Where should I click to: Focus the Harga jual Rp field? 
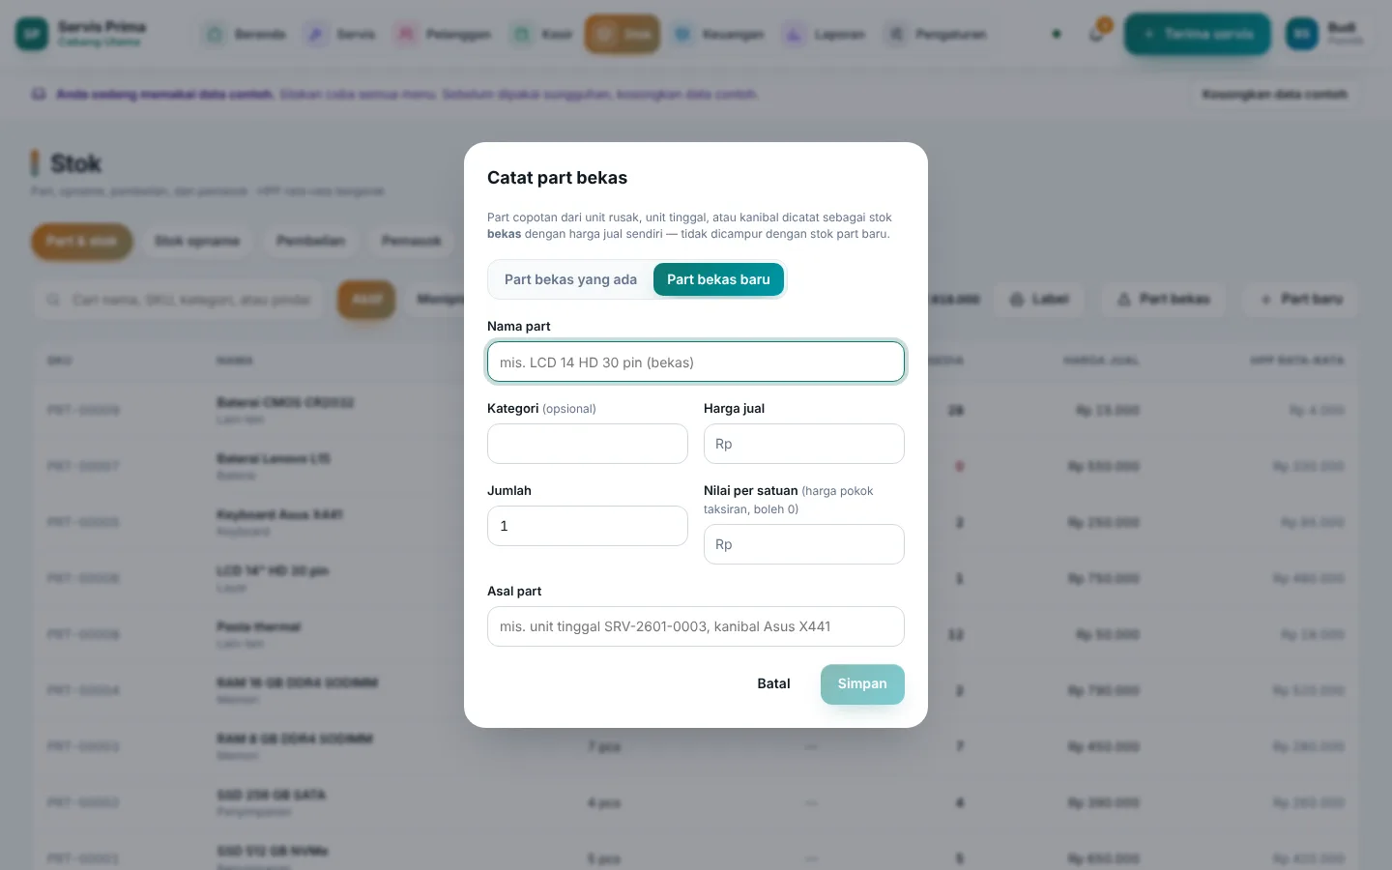(x=804, y=444)
